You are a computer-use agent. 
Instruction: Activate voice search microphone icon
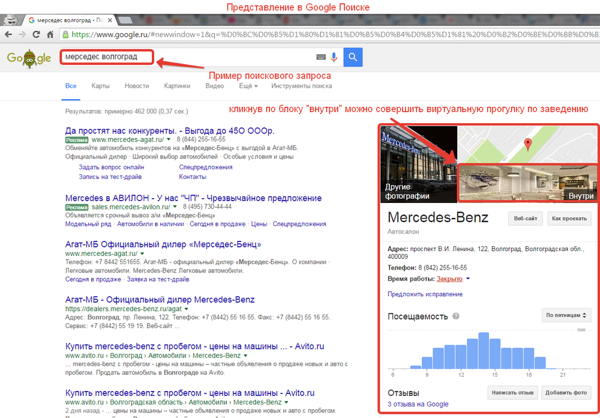(334, 57)
